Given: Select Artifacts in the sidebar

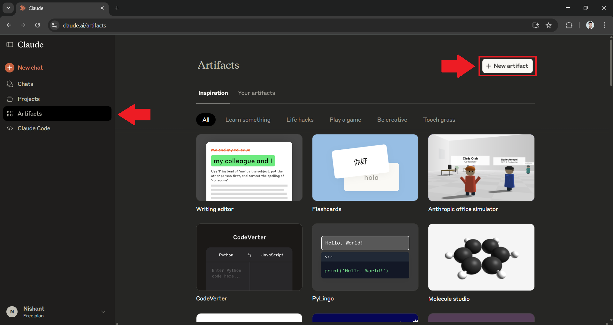Looking at the screenshot, I should point(57,114).
